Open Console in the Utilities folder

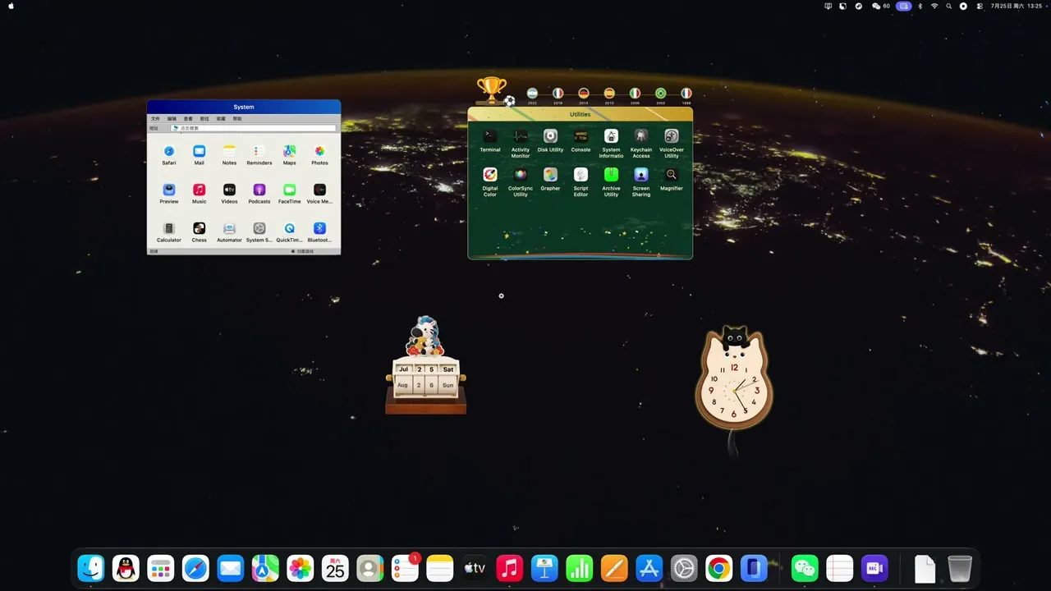(x=581, y=136)
